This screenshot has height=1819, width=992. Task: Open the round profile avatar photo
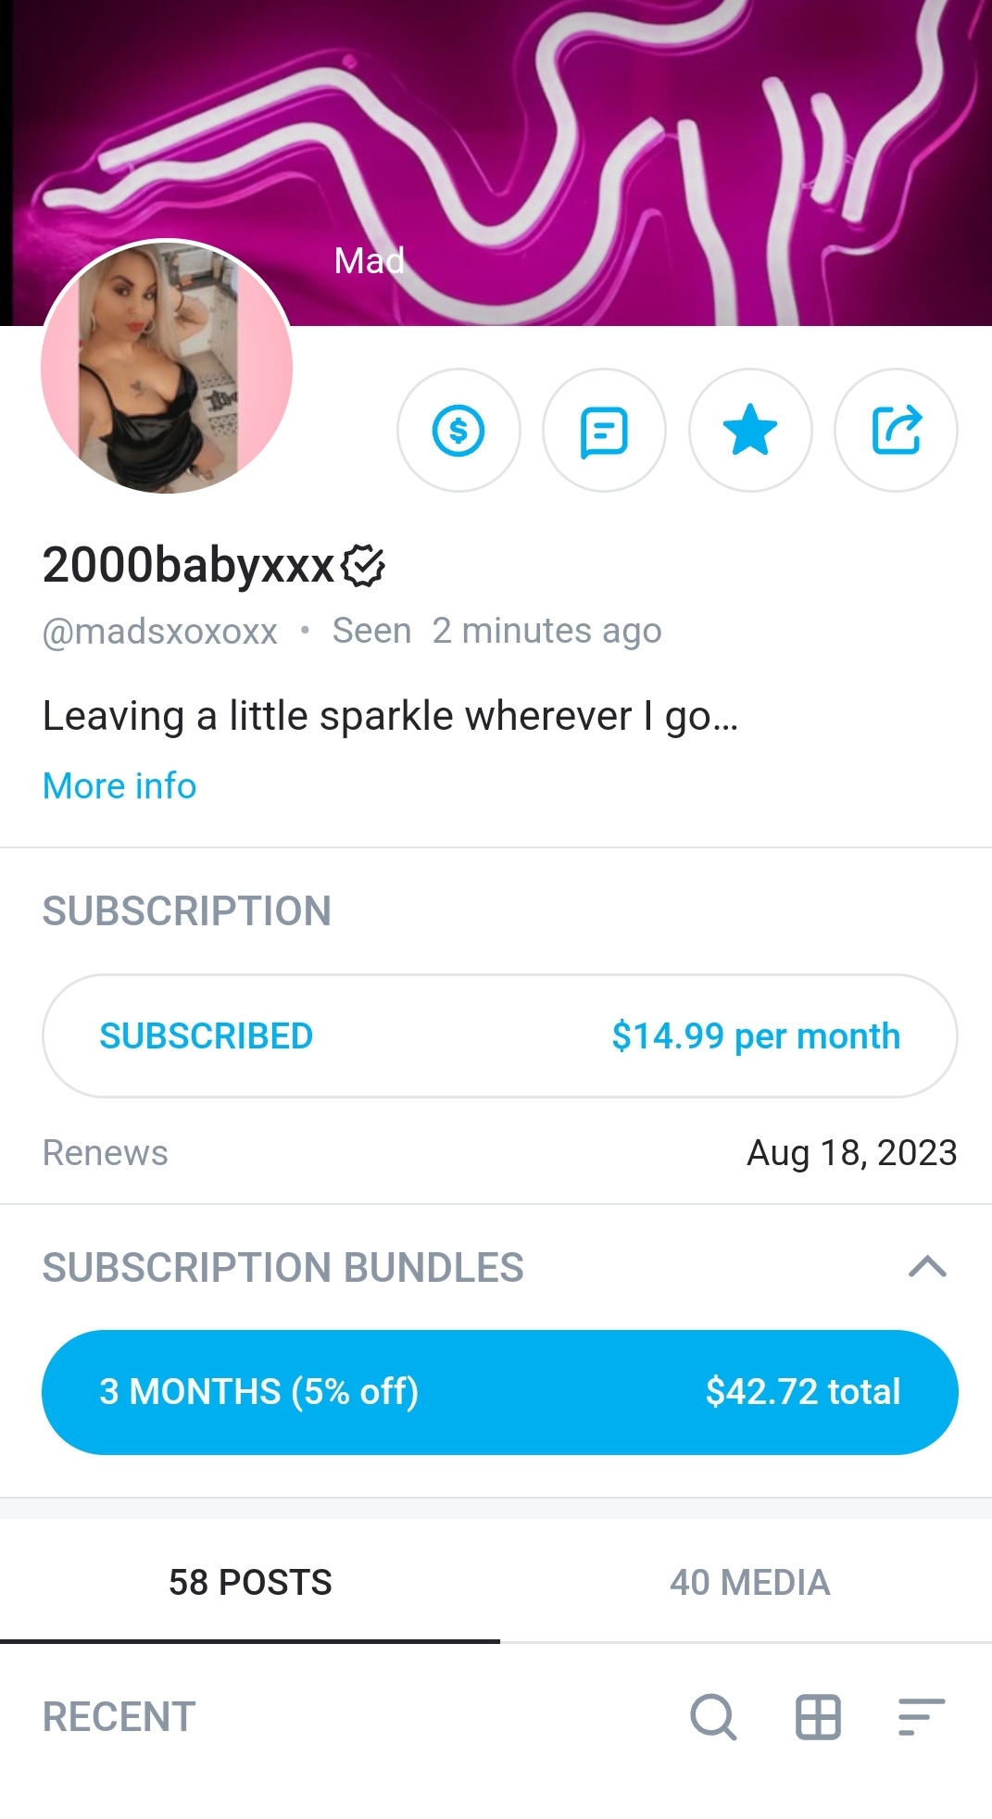(167, 367)
